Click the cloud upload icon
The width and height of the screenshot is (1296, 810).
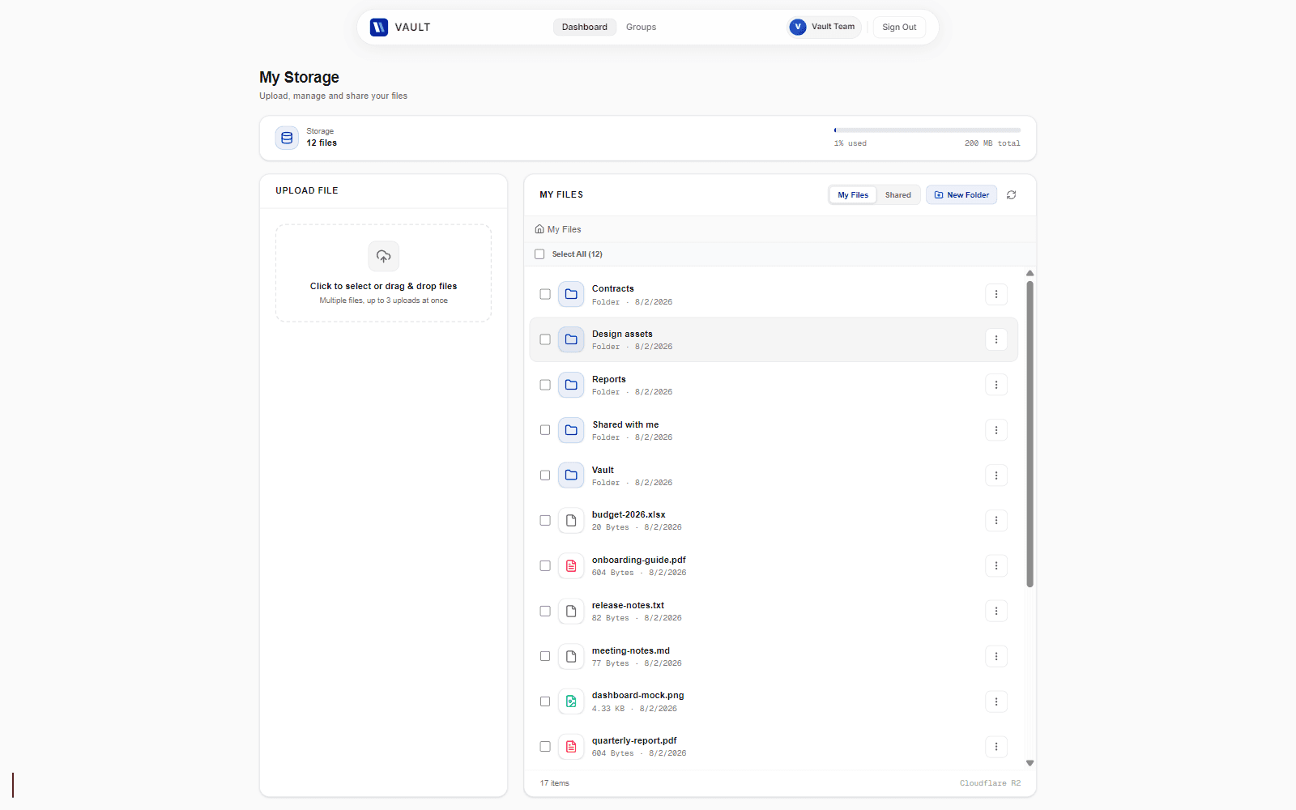pyautogui.click(x=384, y=256)
